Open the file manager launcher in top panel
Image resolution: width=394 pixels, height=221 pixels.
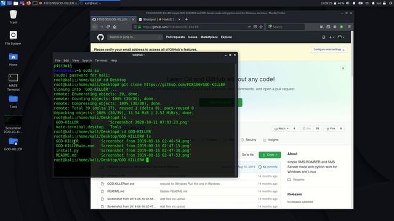tap(15, 3)
